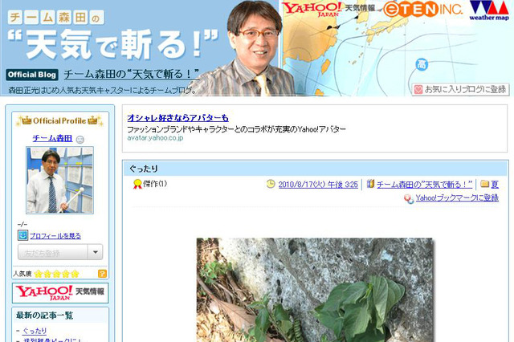Image resolution: width=514 pixels, height=342 pixels.
Task: Click the 友だち登録 button
Action: [53, 252]
